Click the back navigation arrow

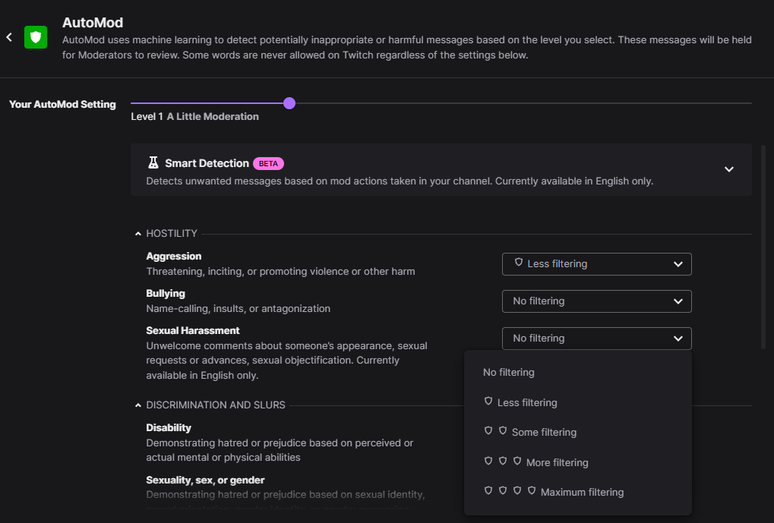click(8, 36)
